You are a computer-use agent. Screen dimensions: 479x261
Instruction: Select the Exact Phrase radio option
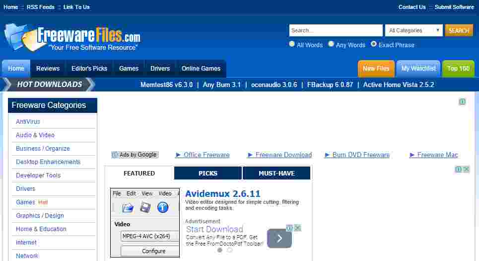374,44
